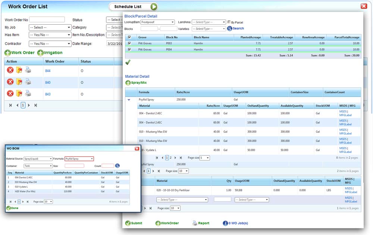
Task: Go to last page of material grid
Action: [x=181, y=158]
